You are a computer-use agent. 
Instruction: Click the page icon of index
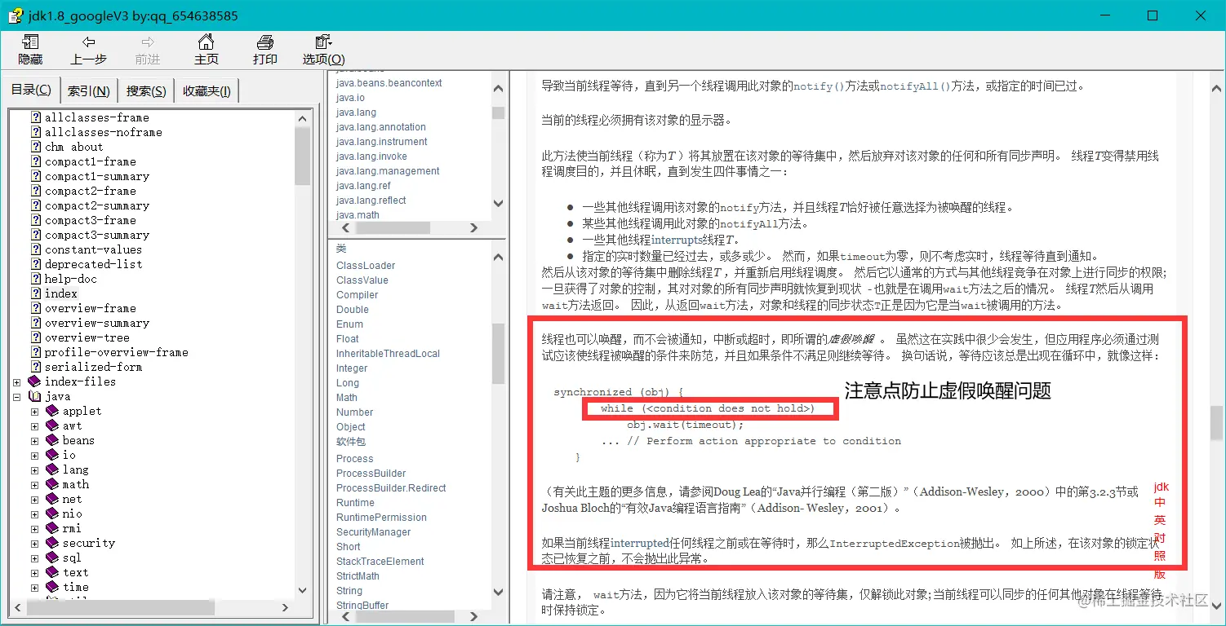[36, 293]
